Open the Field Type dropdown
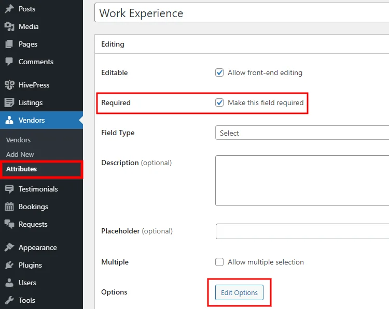Viewport: 389px width, 309px height. [302, 133]
